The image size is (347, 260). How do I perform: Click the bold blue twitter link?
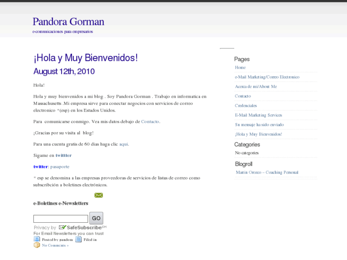pyautogui.click(x=41, y=166)
